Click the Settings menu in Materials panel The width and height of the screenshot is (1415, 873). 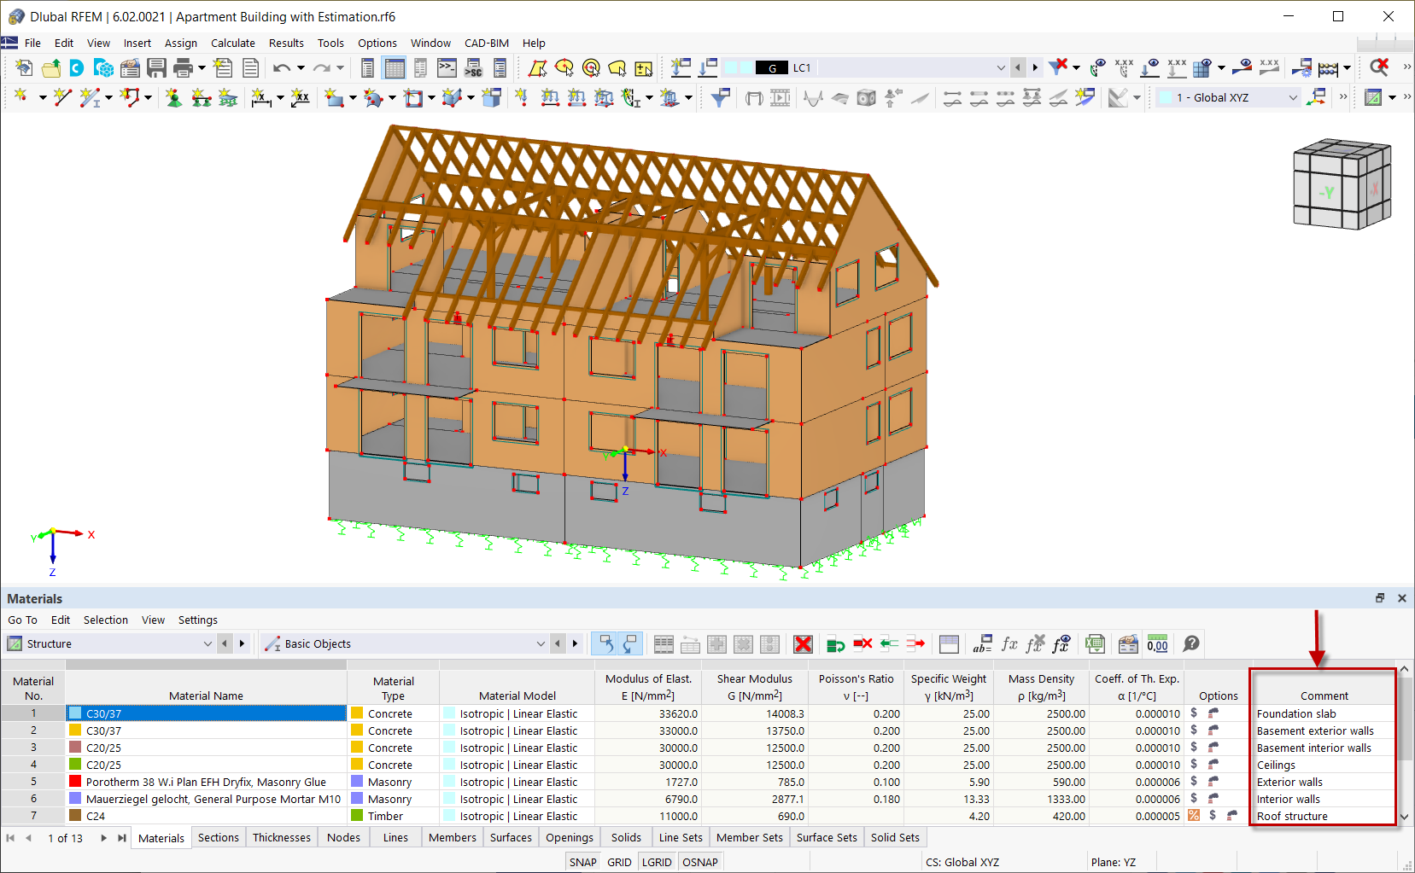pyautogui.click(x=198, y=620)
